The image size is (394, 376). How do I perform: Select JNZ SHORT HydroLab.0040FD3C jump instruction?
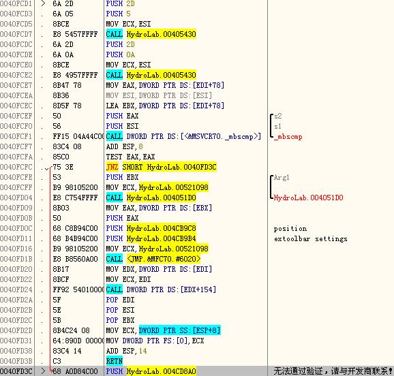tap(161, 167)
